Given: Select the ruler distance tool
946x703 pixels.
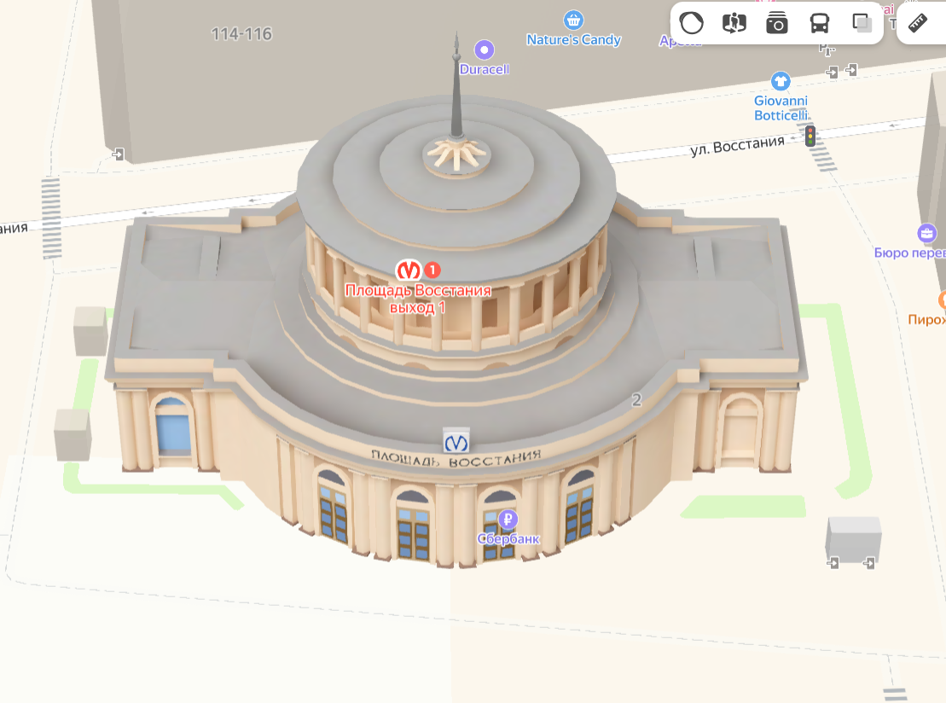Looking at the screenshot, I should (918, 23).
